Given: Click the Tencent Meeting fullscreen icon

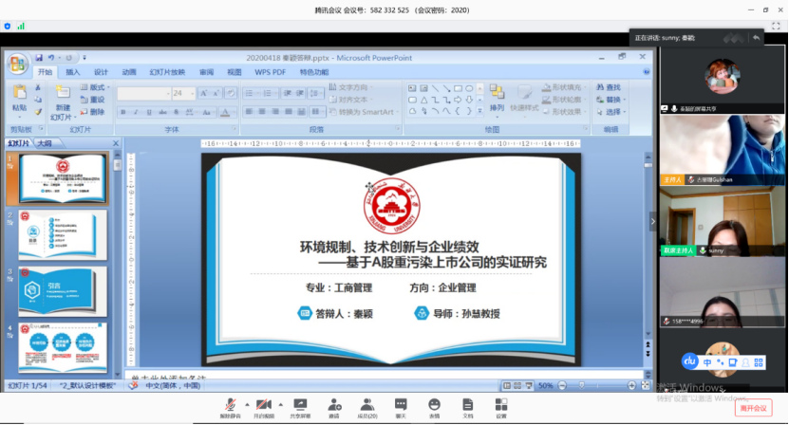Looking at the screenshot, I should pyautogui.click(x=776, y=27).
